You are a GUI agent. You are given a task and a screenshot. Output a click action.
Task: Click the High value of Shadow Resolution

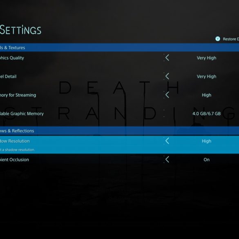click(x=207, y=141)
